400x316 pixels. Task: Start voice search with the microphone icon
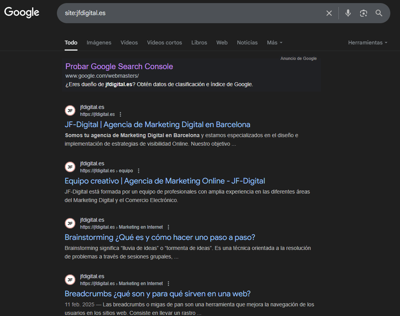pyautogui.click(x=348, y=13)
